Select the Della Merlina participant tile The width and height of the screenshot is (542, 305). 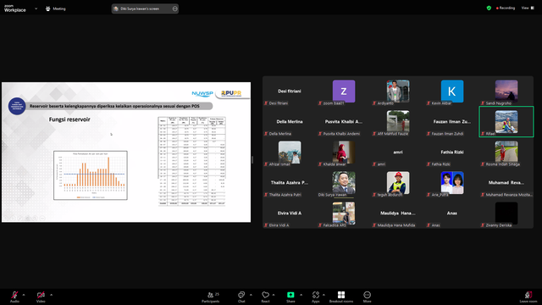coord(290,122)
